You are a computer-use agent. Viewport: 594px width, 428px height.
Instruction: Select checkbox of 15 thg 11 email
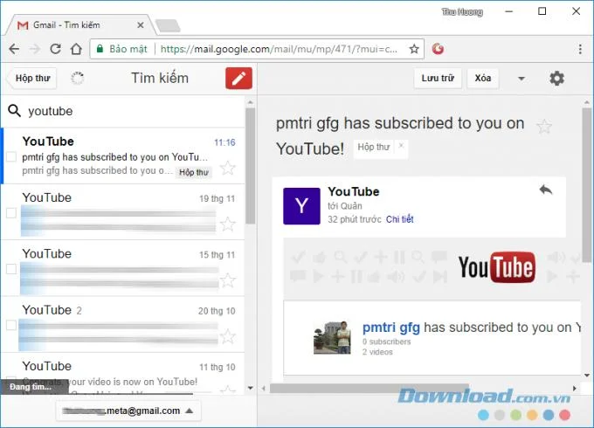[x=11, y=269]
